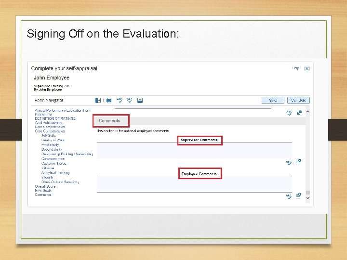This screenshot has width=347, height=260.
Task: Click the Comments section header
Action: pos(109,121)
